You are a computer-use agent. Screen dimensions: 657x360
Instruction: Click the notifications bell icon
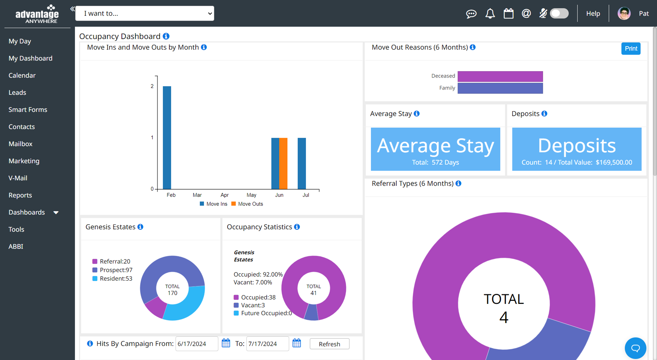(x=490, y=14)
